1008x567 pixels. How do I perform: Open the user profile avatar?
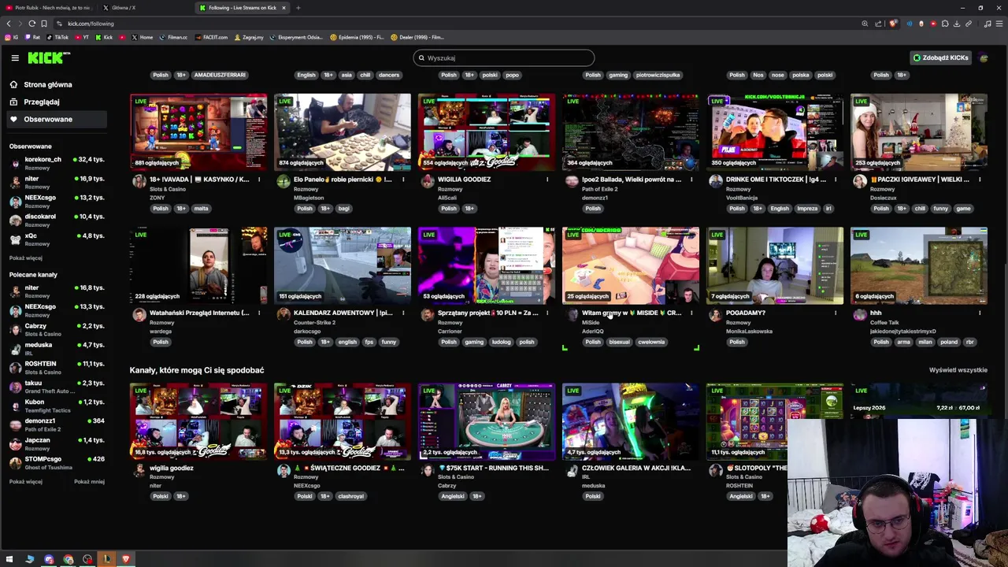pos(984,57)
